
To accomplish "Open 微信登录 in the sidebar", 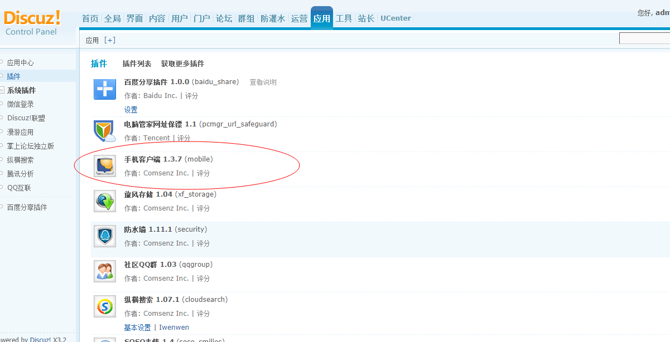I will (x=20, y=104).
